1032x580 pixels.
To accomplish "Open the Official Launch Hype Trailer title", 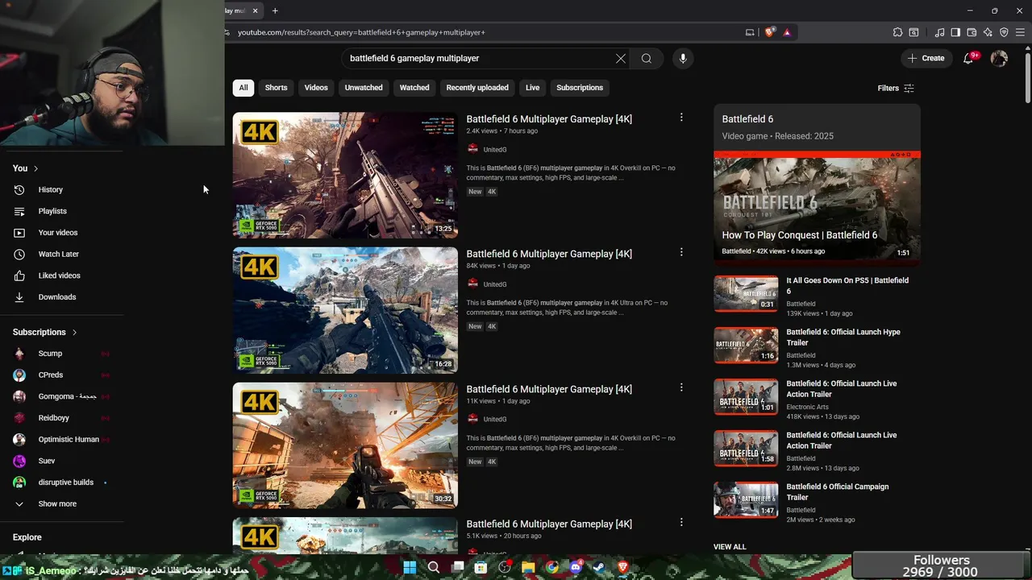I will 843,337.
